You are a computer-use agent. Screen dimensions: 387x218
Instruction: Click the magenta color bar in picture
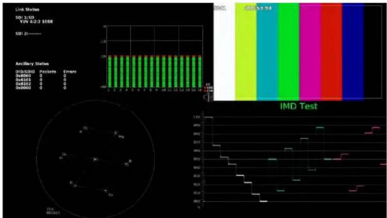tap(310, 52)
